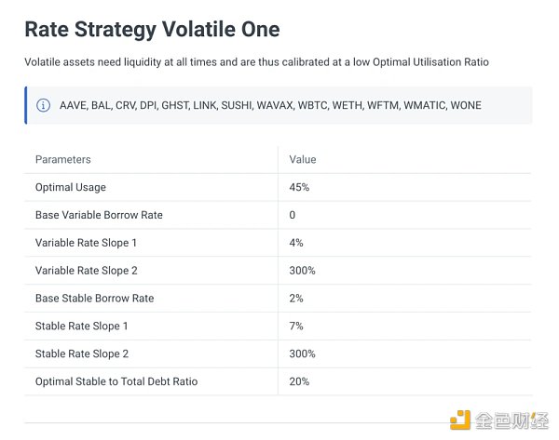Click the 45% Optimal Usage value
Viewport: 559px width, 440px height.
point(299,187)
